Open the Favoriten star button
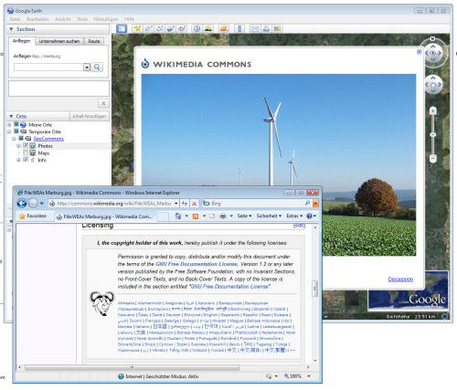Image resolution: width=457 pixels, height=390 pixels. [x=33, y=216]
